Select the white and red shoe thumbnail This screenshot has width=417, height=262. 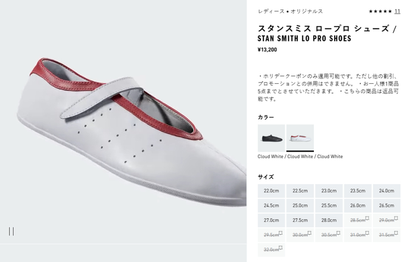300,138
